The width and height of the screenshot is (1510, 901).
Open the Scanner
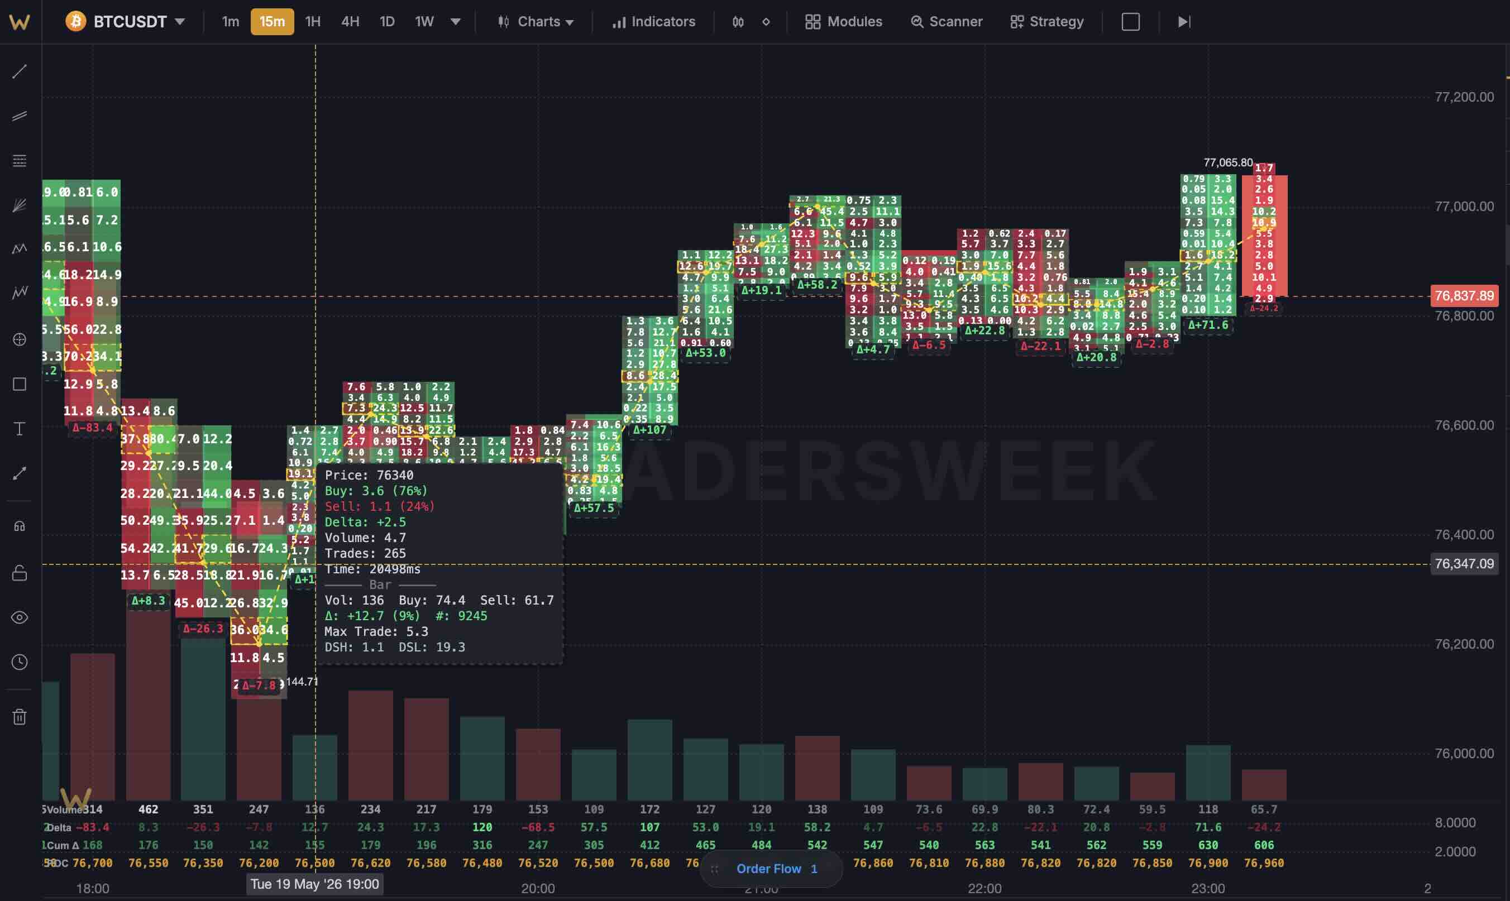click(946, 22)
